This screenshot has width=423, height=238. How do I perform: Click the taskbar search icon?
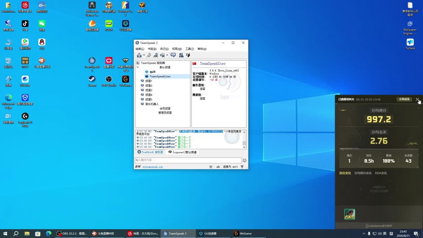click(16, 233)
